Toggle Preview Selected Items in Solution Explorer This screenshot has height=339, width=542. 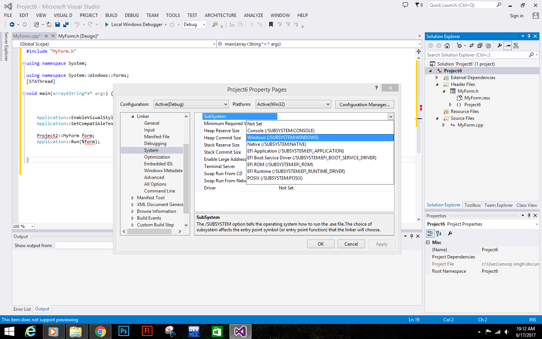(x=507, y=45)
